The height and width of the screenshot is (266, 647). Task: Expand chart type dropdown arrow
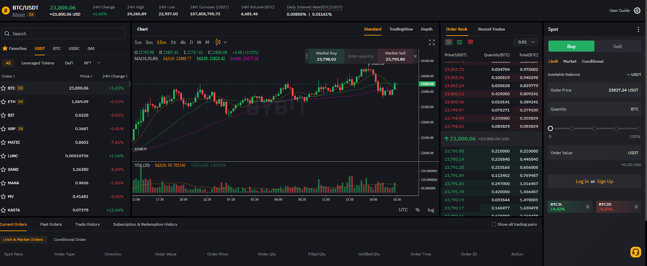coord(225,42)
